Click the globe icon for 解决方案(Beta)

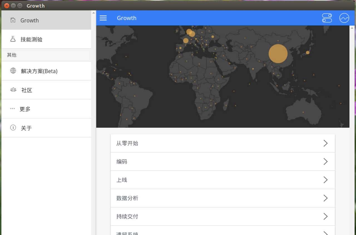click(13, 71)
